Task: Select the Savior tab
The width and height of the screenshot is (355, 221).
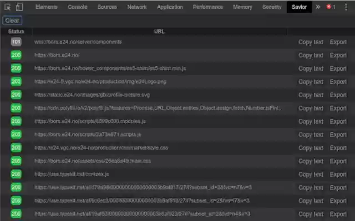Action: coord(299,7)
